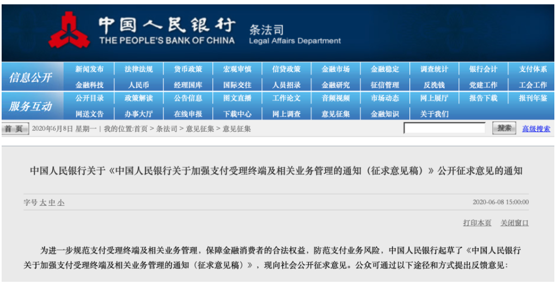Open the 反洗钱 section

[435, 85]
